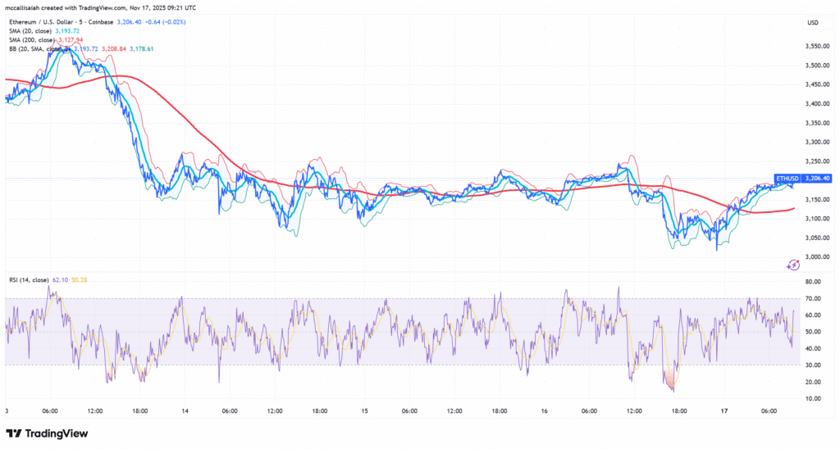Click the 3,206.40 current price axis label
Image resolution: width=840 pixels, height=449 pixels.
818,178
